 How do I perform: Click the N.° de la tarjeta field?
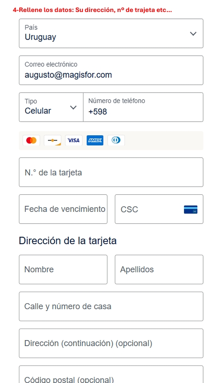[111, 172]
